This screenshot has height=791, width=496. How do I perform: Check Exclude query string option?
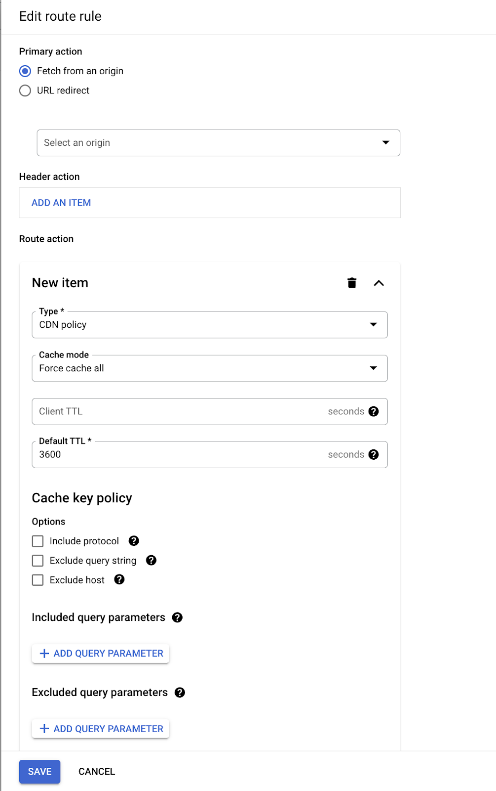coord(38,561)
